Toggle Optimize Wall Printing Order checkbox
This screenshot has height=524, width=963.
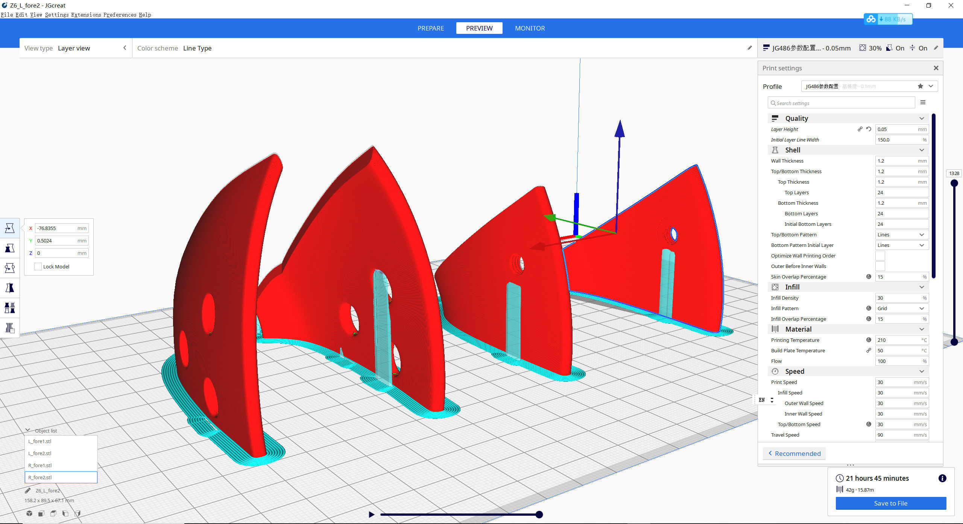click(880, 256)
